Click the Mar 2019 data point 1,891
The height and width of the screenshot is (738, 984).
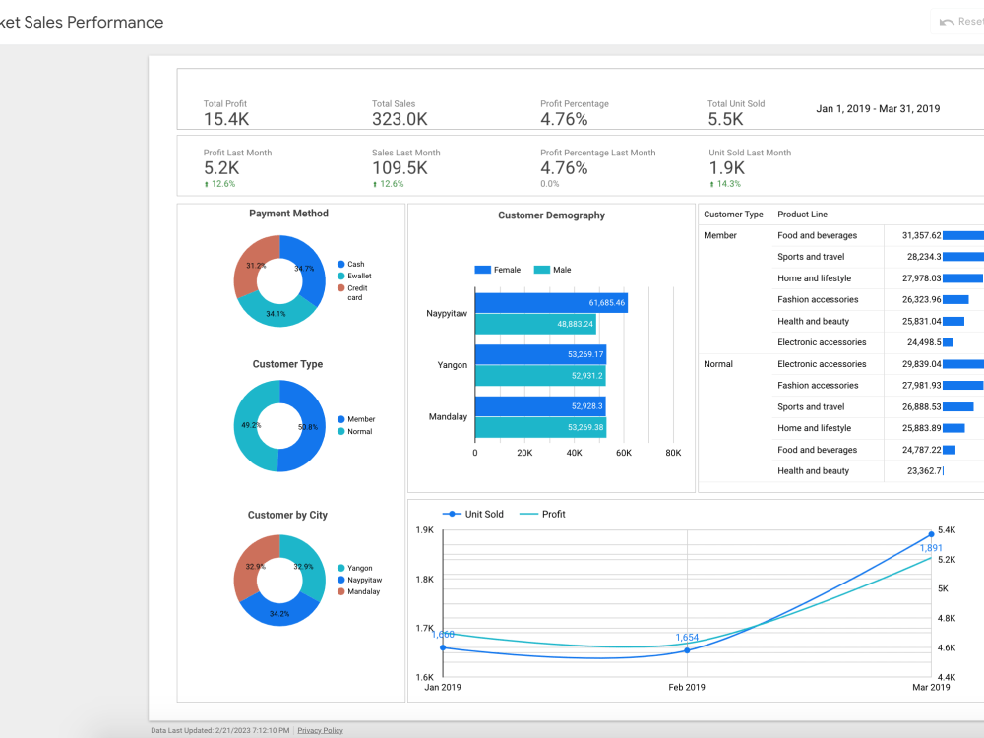[x=931, y=534]
